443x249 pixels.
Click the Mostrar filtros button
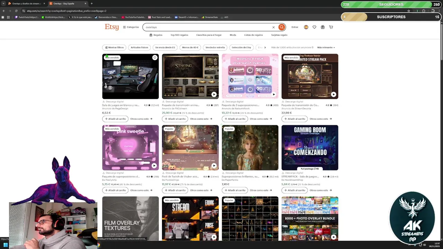[x=114, y=47]
